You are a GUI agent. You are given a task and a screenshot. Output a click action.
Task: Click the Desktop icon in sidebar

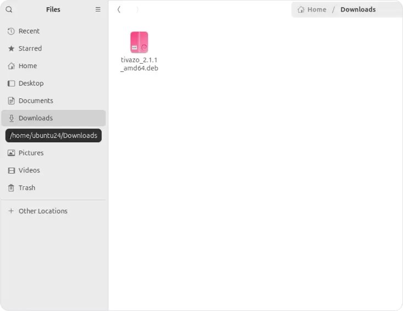(x=11, y=84)
